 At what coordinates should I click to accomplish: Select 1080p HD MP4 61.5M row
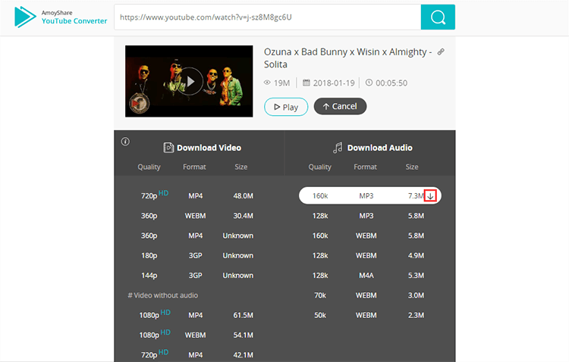click(198, 315)
